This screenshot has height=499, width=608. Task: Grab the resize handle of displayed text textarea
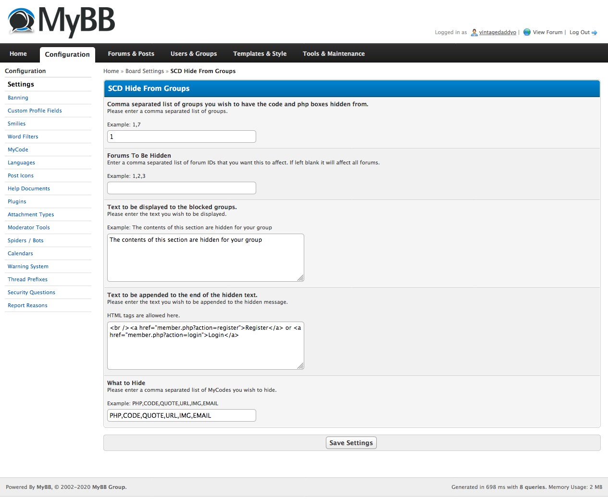(x=300, y=278)
